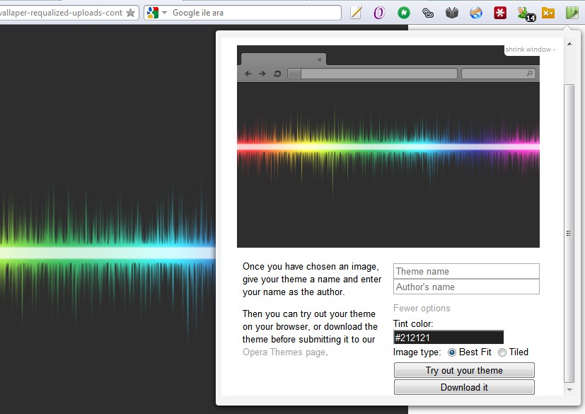Open the #212121 tint color picker
Image resolution: width=585 pixels, height=414 pixels.
coord(448,337)
